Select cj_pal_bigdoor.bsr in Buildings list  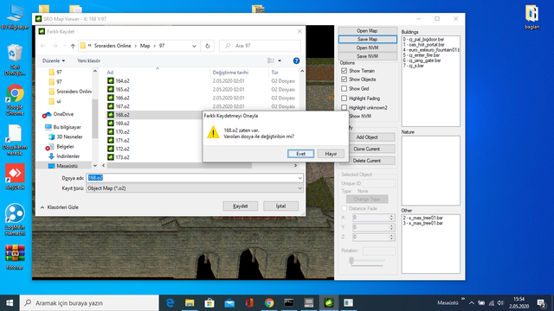[x=423, y=40]
